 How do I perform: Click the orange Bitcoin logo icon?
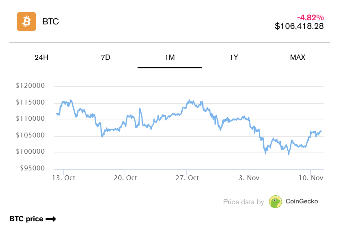26,21
